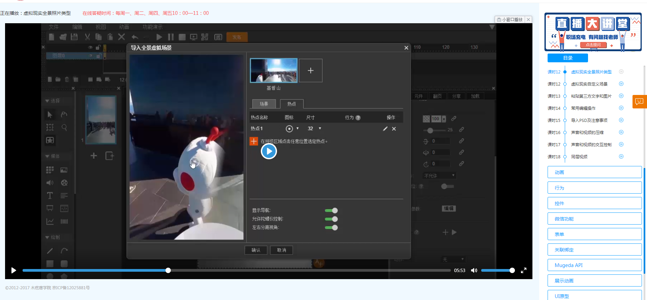Select the image insert tool
The width and height of the screenshot is (647, 300).
(x=64, y=170)
